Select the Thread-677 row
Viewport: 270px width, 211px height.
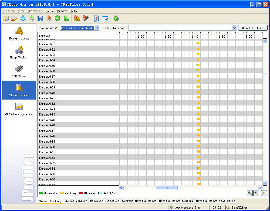pyautogui.click(x=150, y=130)
